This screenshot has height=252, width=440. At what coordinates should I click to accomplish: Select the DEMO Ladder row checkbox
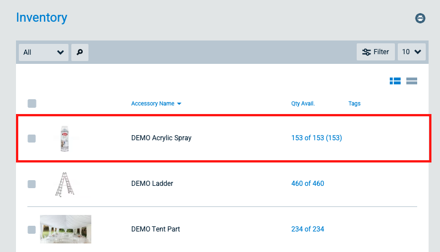click(32, 184)
